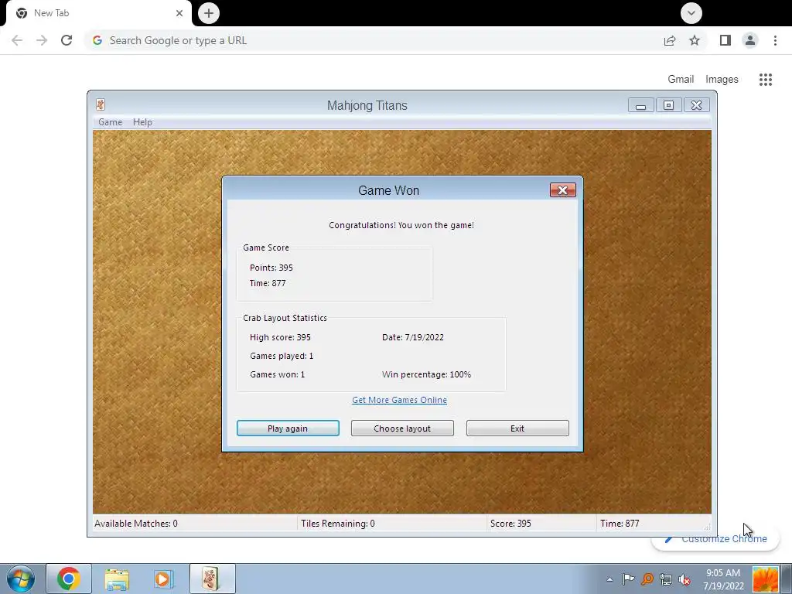Screen dimensions: 792x594
Task: Open the Chrome profile avatar
Action: [x=750, y=40]
